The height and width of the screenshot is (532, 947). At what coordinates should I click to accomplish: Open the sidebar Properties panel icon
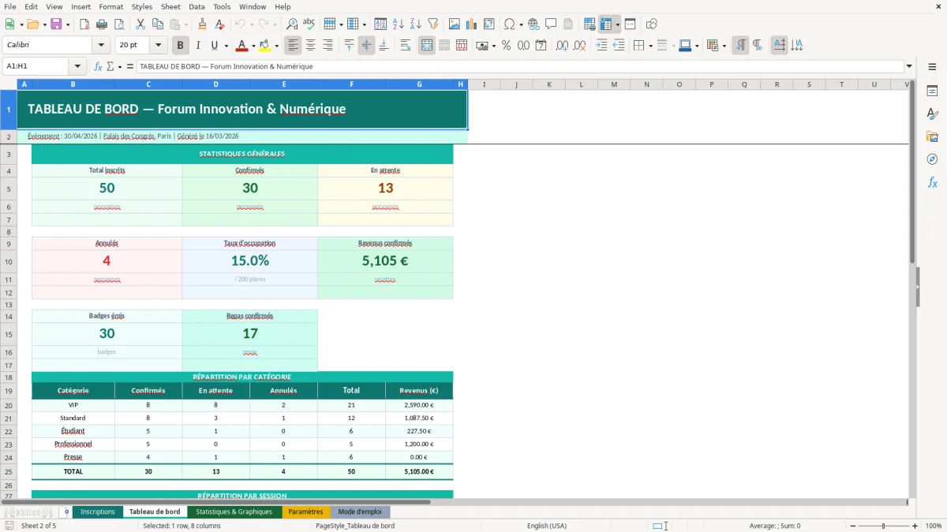coord(932,91)
